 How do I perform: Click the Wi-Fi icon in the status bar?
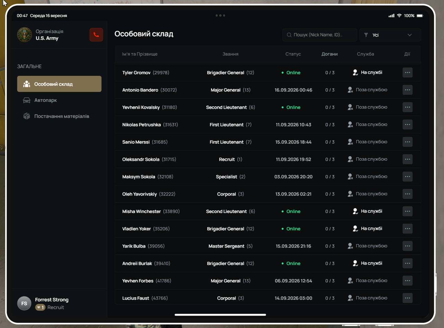399,16
